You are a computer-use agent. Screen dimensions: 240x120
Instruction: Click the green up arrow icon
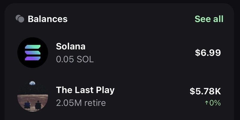point(206,103)
